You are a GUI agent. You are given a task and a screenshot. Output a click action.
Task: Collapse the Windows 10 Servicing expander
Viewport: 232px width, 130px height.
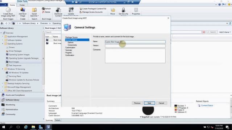click(x=3, y=69)
